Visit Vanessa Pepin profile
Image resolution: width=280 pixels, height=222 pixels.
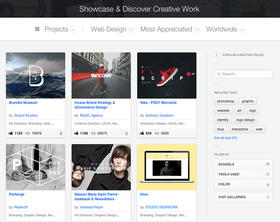92,207
